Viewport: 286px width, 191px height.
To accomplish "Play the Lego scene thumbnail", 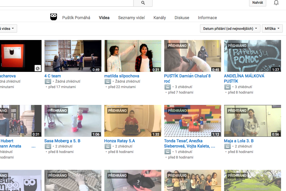I will 193,121.
